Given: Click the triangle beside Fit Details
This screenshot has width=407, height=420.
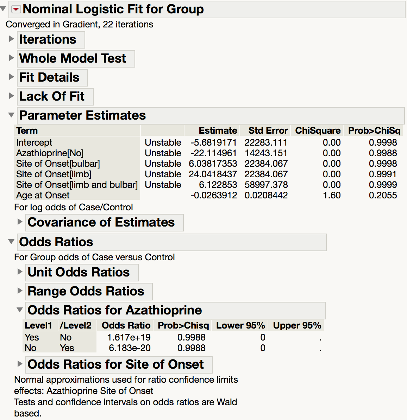Looking at the screenshot, I should pyautogui.click(x=11, y=77).
